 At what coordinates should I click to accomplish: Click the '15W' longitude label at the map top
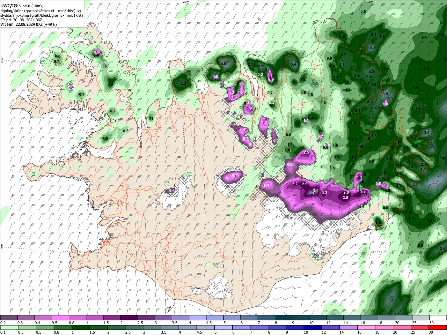pos(370,2)
